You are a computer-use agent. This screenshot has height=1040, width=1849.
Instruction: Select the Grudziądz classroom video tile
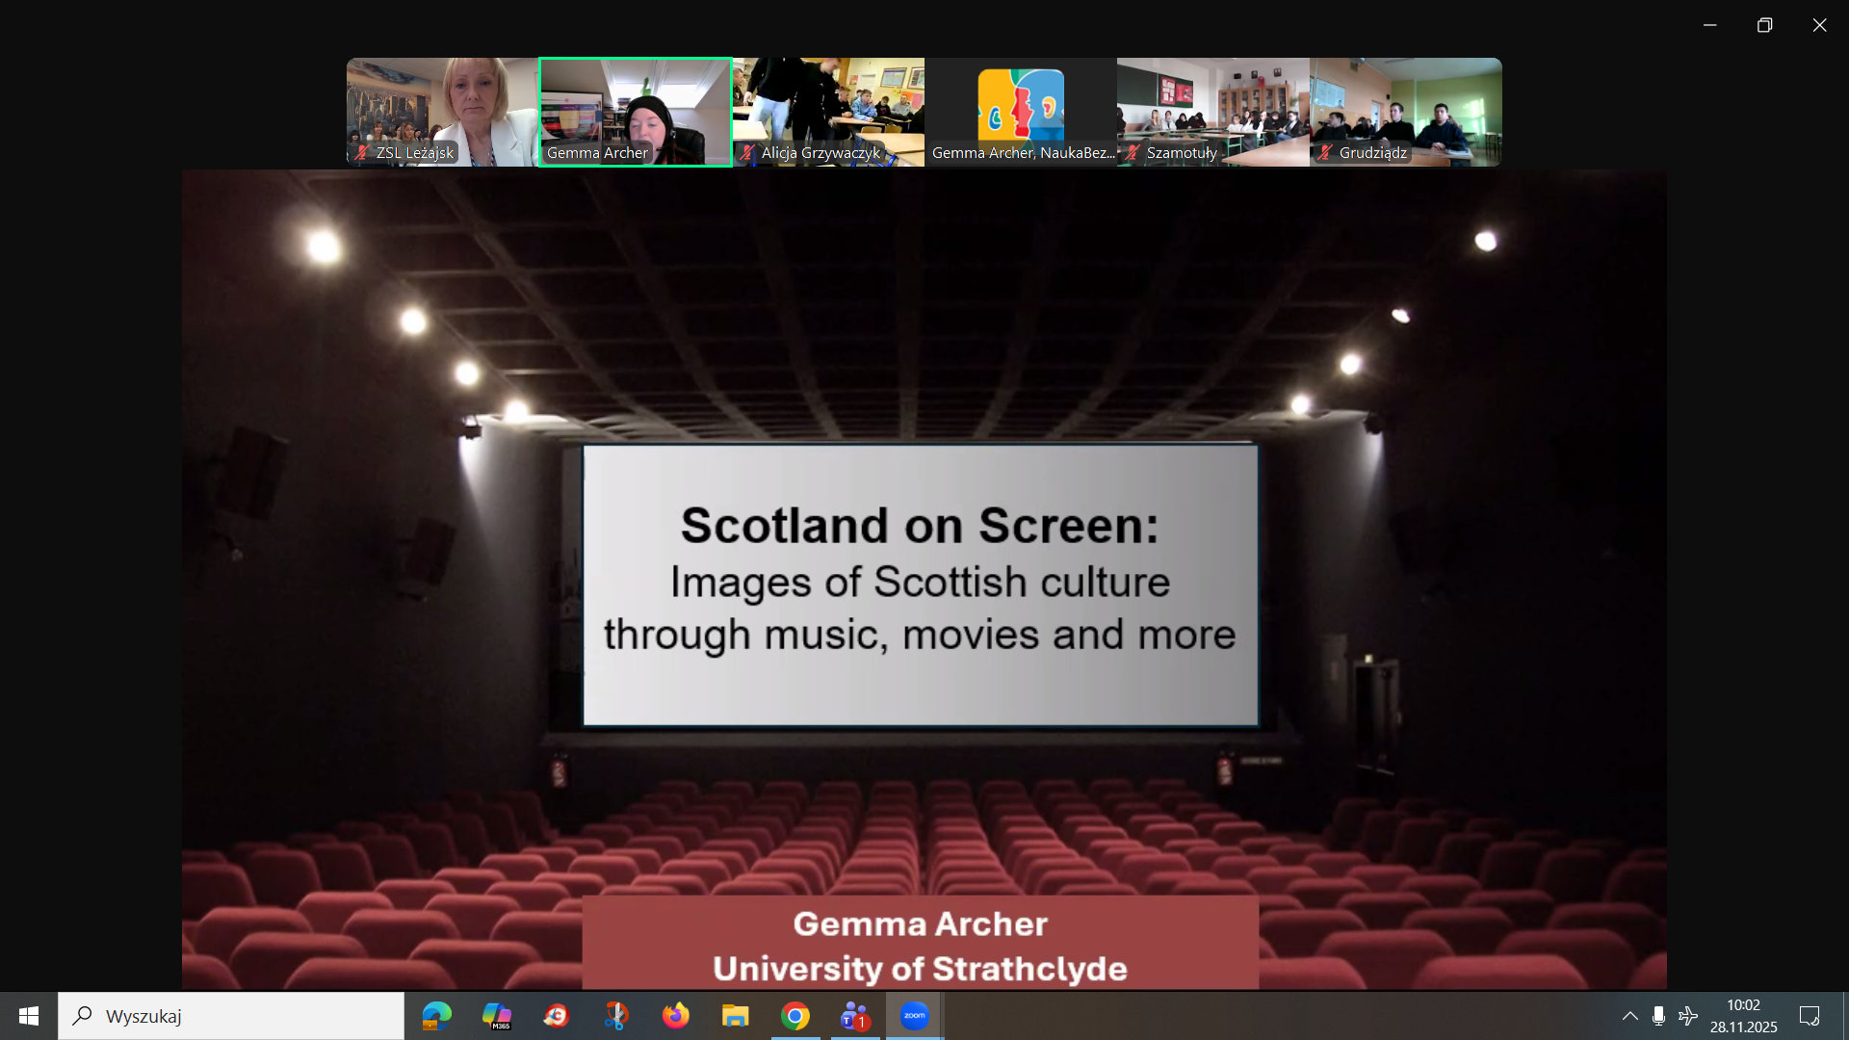click(1405, 112)
